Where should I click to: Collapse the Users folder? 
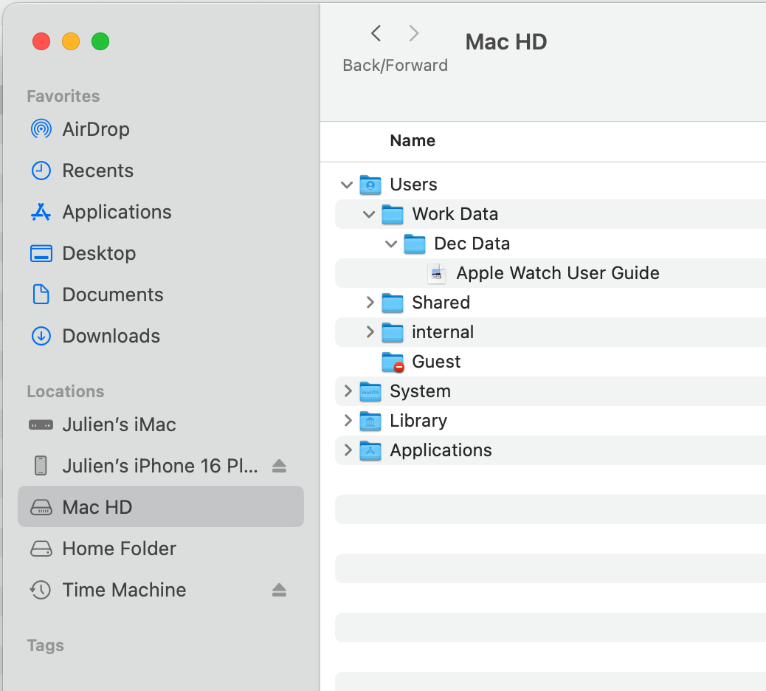347,185
